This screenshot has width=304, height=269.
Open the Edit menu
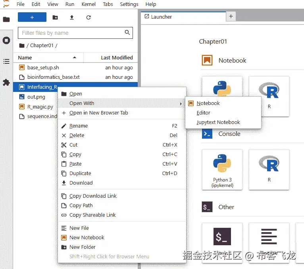pos(36,4)
